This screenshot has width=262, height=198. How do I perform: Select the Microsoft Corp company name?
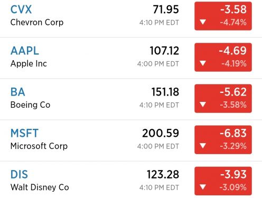click(39, 146)
